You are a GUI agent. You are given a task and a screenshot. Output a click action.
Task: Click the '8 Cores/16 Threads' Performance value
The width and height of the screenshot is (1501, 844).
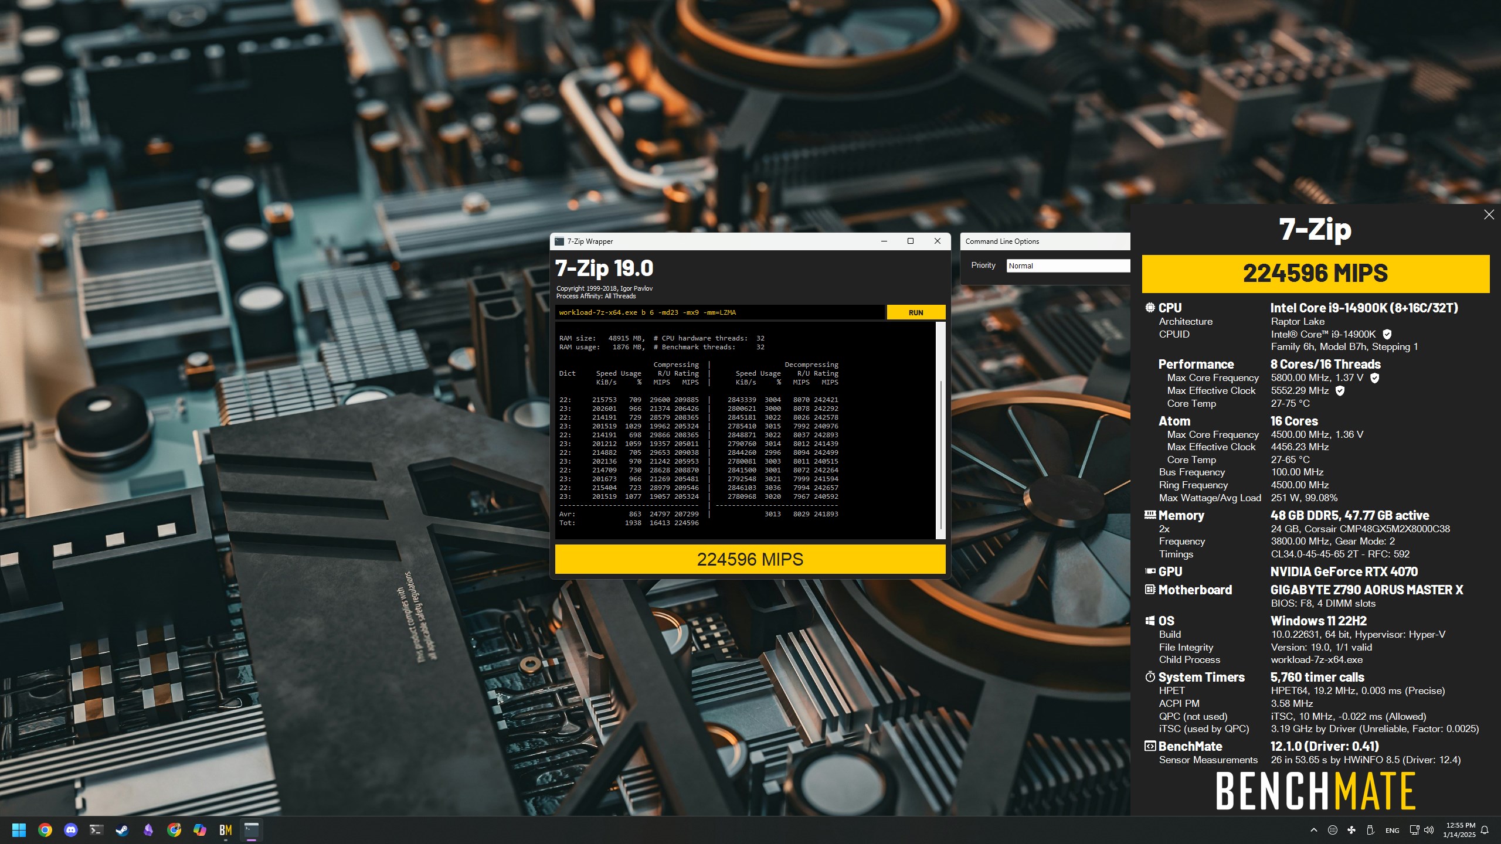(1325, 364)
